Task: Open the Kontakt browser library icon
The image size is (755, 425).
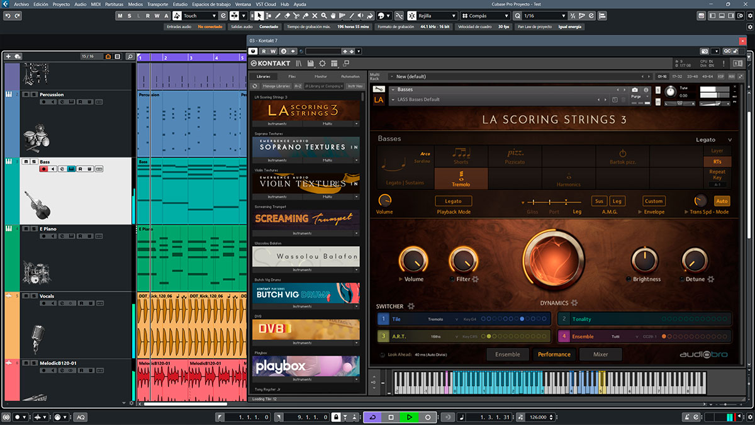Action: 299,63
